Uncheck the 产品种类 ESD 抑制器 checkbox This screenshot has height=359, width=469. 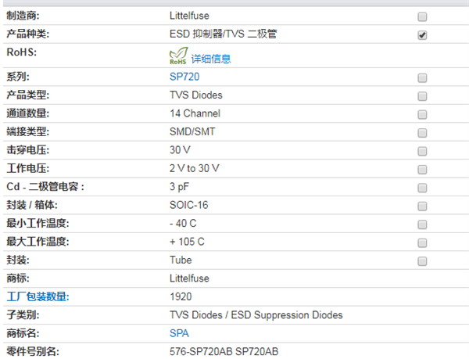pos(422,35)
